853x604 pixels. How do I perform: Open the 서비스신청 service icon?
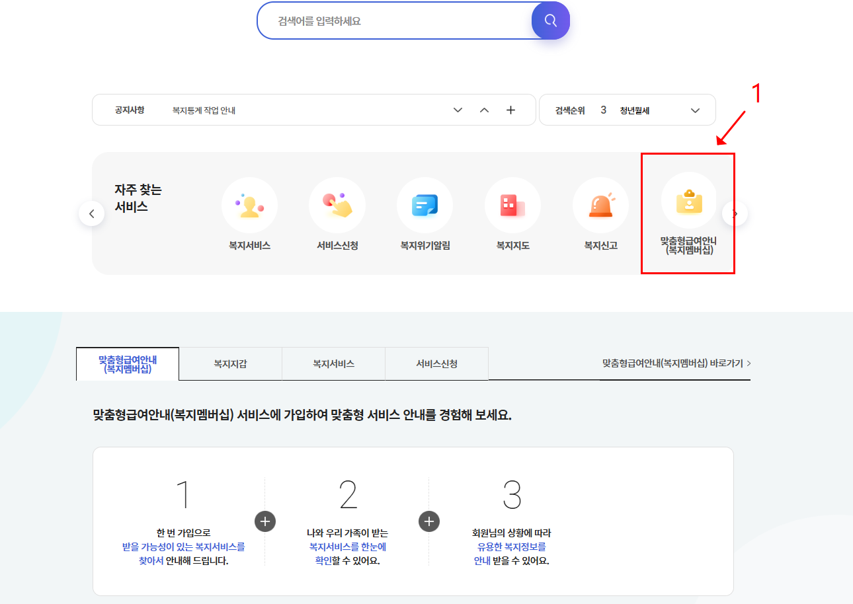coord(337,215)
